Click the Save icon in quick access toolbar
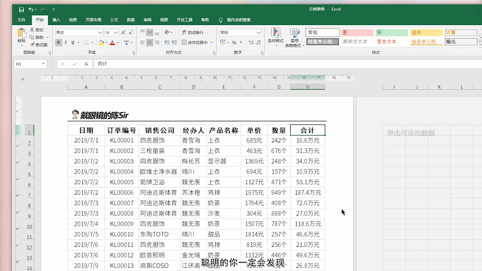This screenshot has height=271, width=482. [x=21, y=10]
